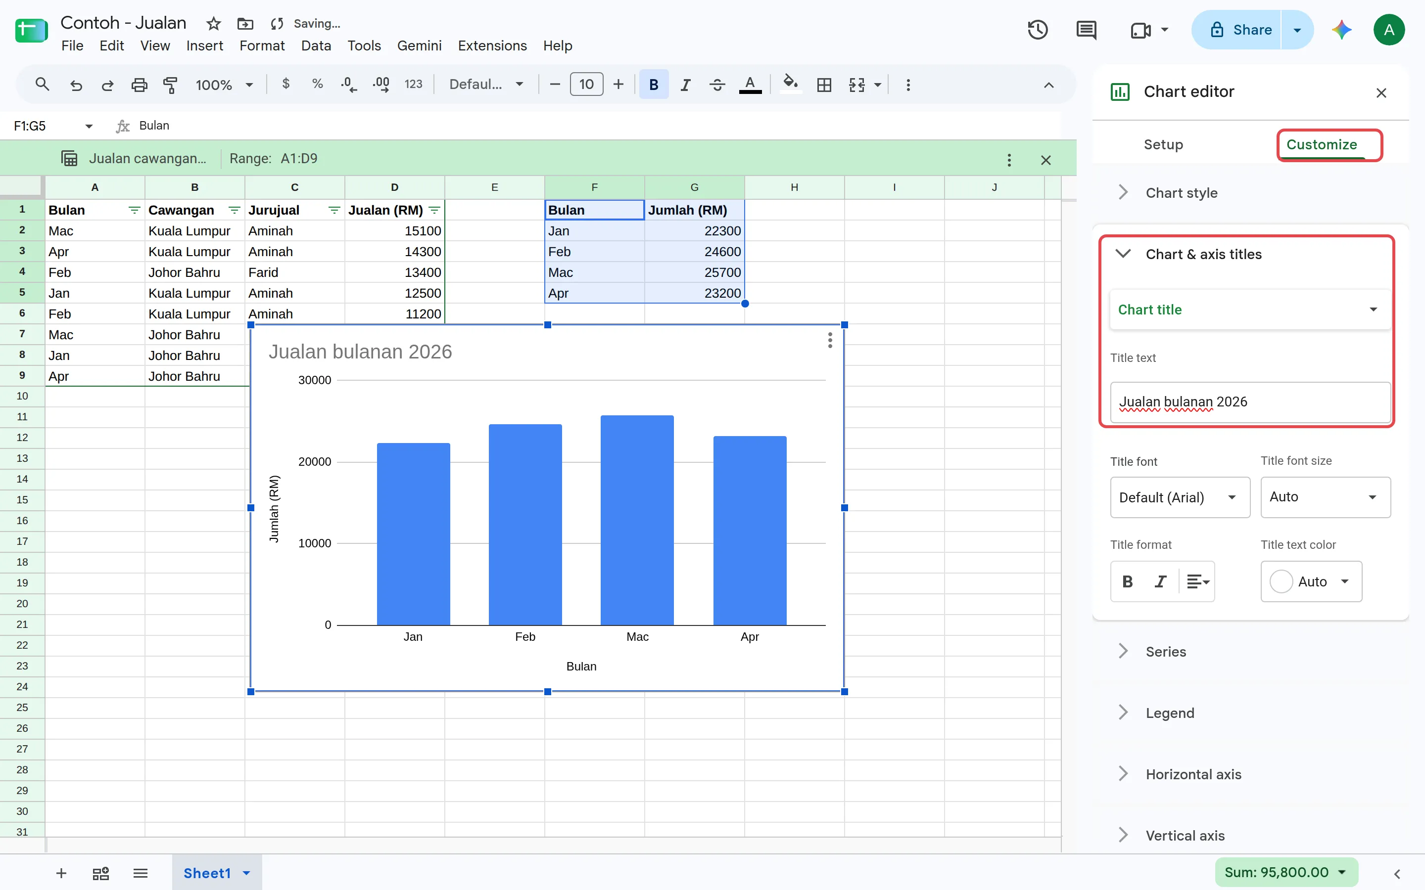Open the table view options three-dot menu
The width and height of the screenshot is (1425, 890).
point(1009,160)
